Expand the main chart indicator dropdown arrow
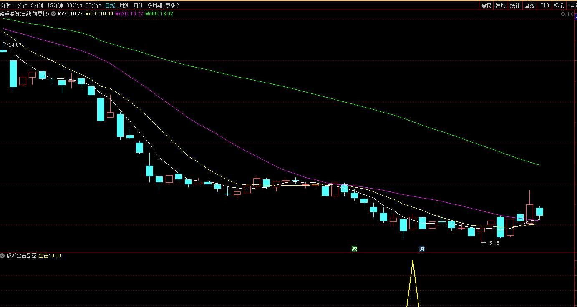The width and height of the screenshot is (577, 307). [53, 14]
